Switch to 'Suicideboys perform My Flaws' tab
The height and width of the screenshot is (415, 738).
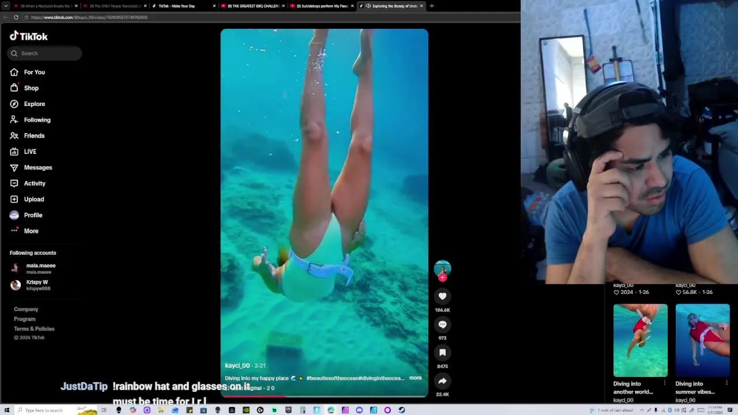pos(322,6)
